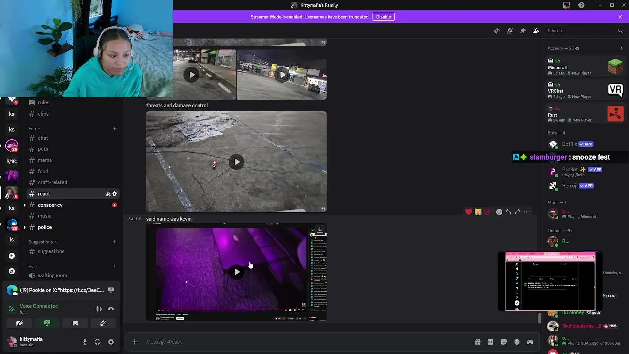
Task: Open the Inbox icon in title bar
Action: click(567, 5)
